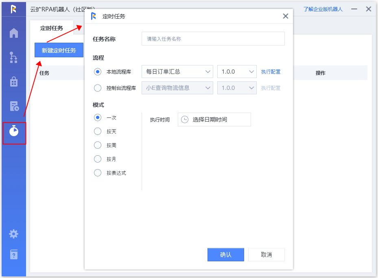Open the 每日订单汇总 workflow dropdown
This screenshot has width=378, height=278.
(177, 72)
